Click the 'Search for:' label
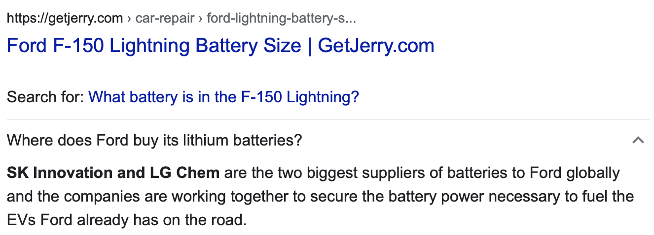This screenshot has width=654, height=235. [45, 97]
